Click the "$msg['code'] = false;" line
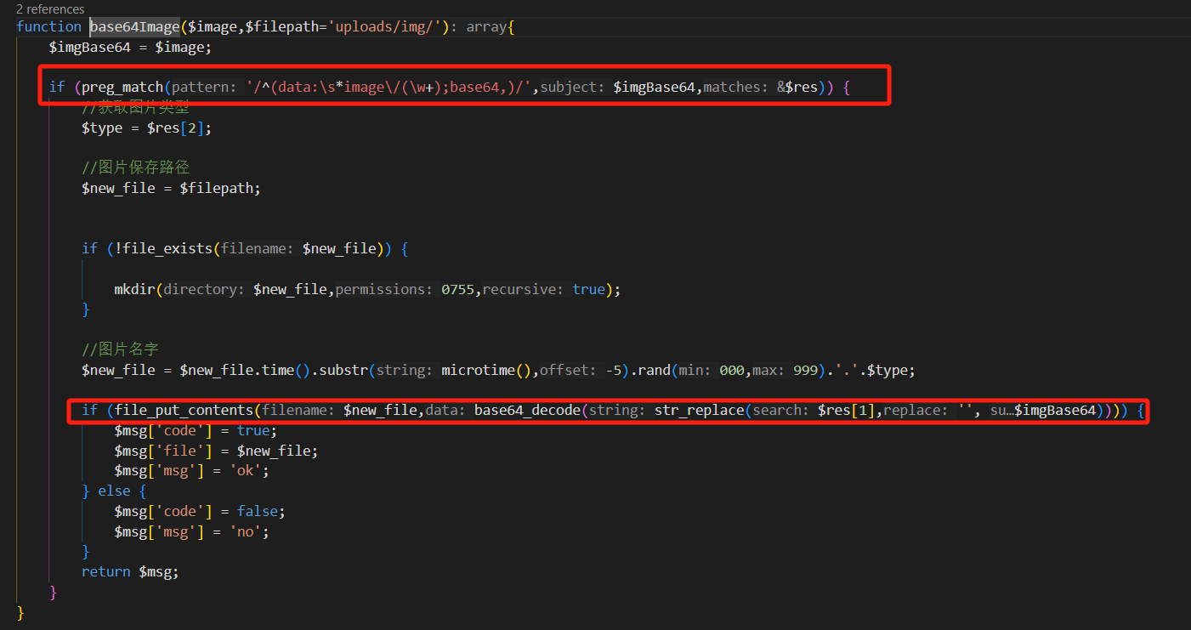Screen dimensions: 1191x630 click(200, 511)
